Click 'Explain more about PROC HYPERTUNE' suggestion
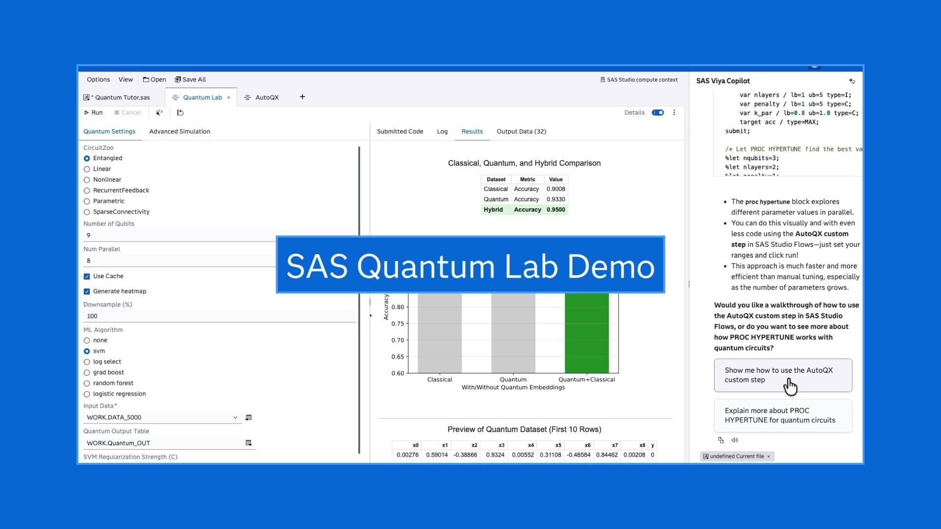The height and width of the screenshot is (529, 941). 783,415
